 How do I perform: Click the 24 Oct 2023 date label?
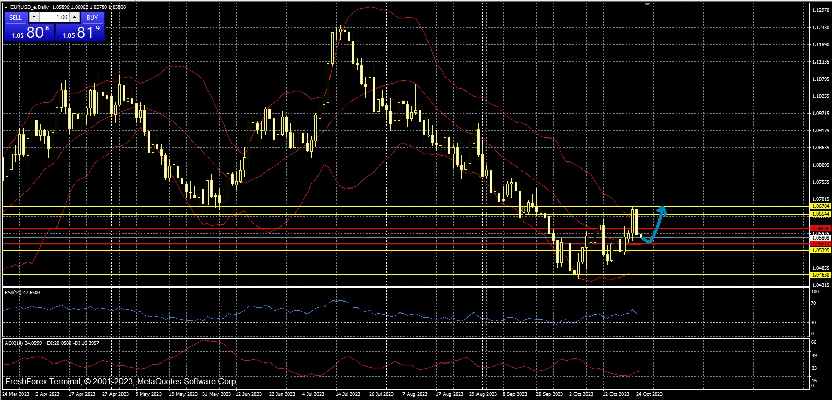click(x=649, y=394)
